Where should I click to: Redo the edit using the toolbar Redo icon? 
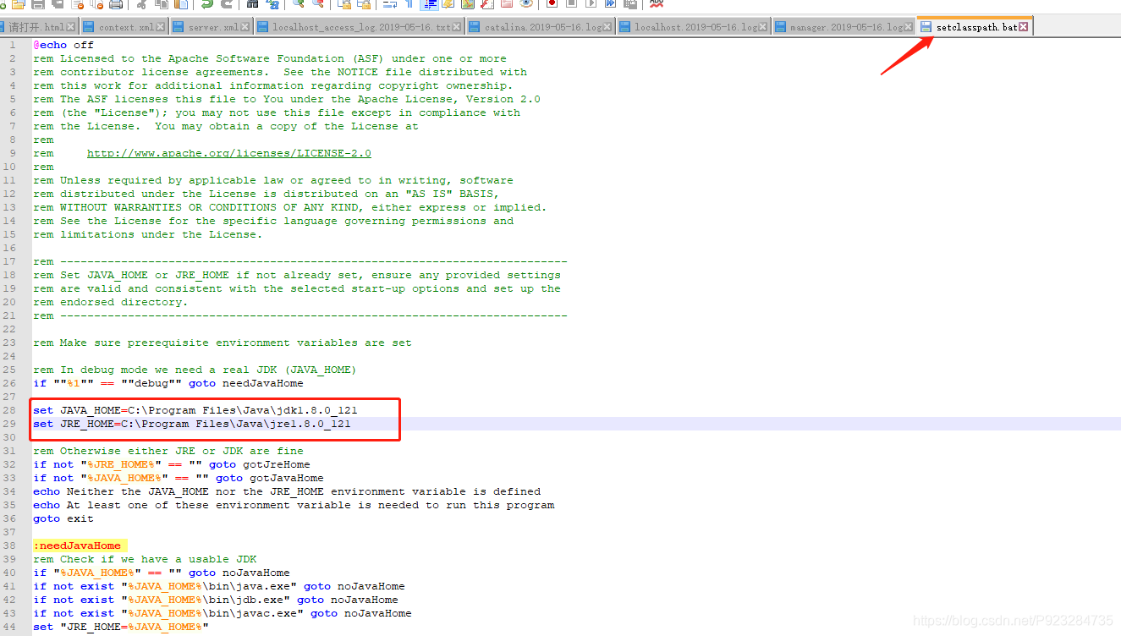pyautogui.click(x=227, y=4)
